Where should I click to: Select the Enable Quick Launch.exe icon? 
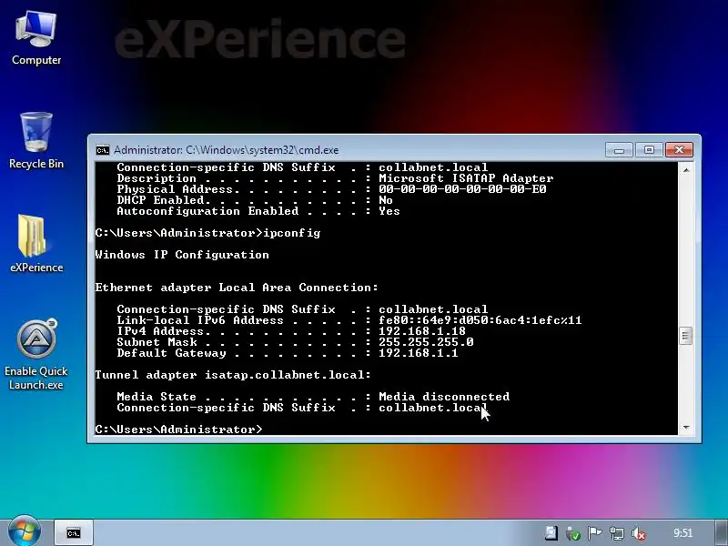click(x=36, y=355)
